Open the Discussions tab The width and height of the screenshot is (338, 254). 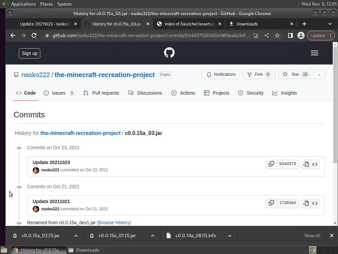[145, 93]
